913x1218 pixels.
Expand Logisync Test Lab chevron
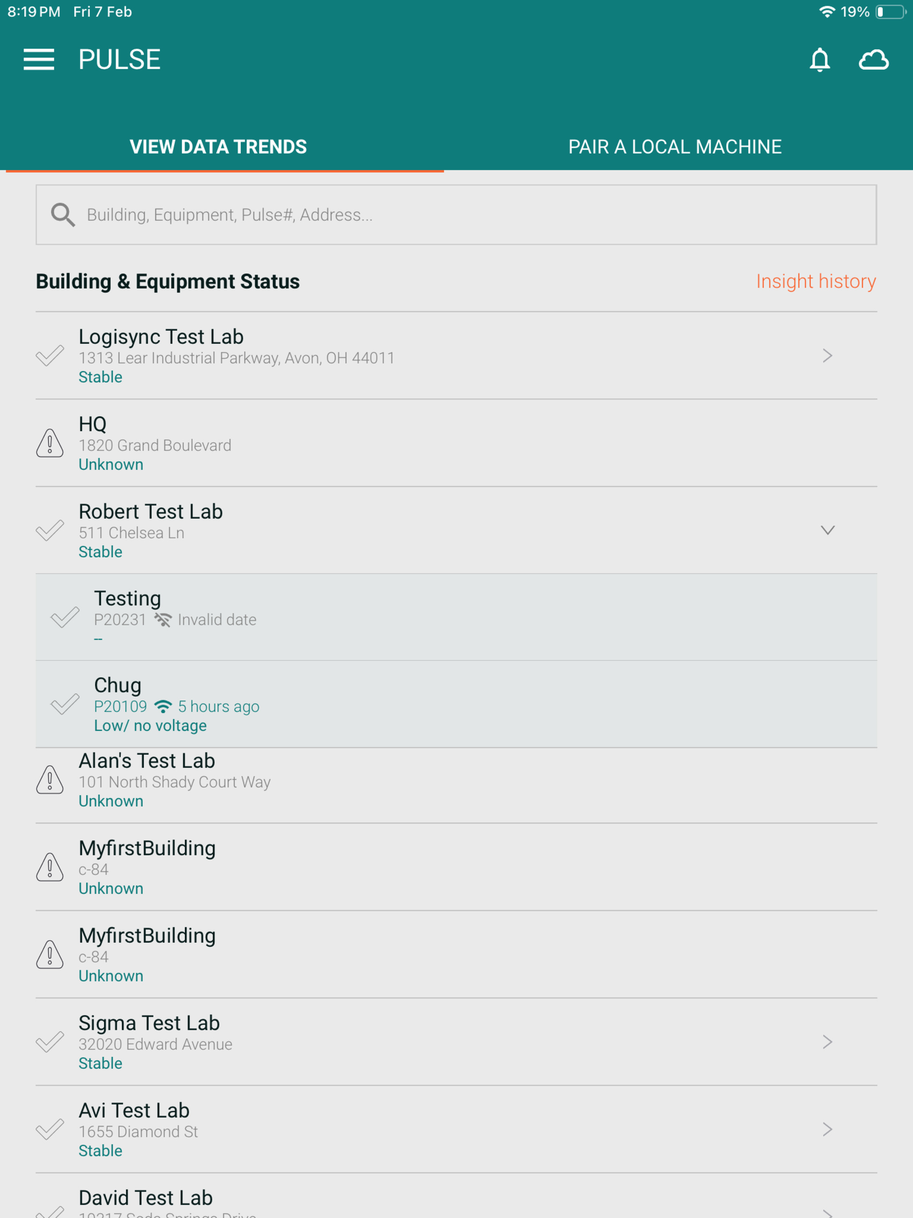click(x=827, y=356)
